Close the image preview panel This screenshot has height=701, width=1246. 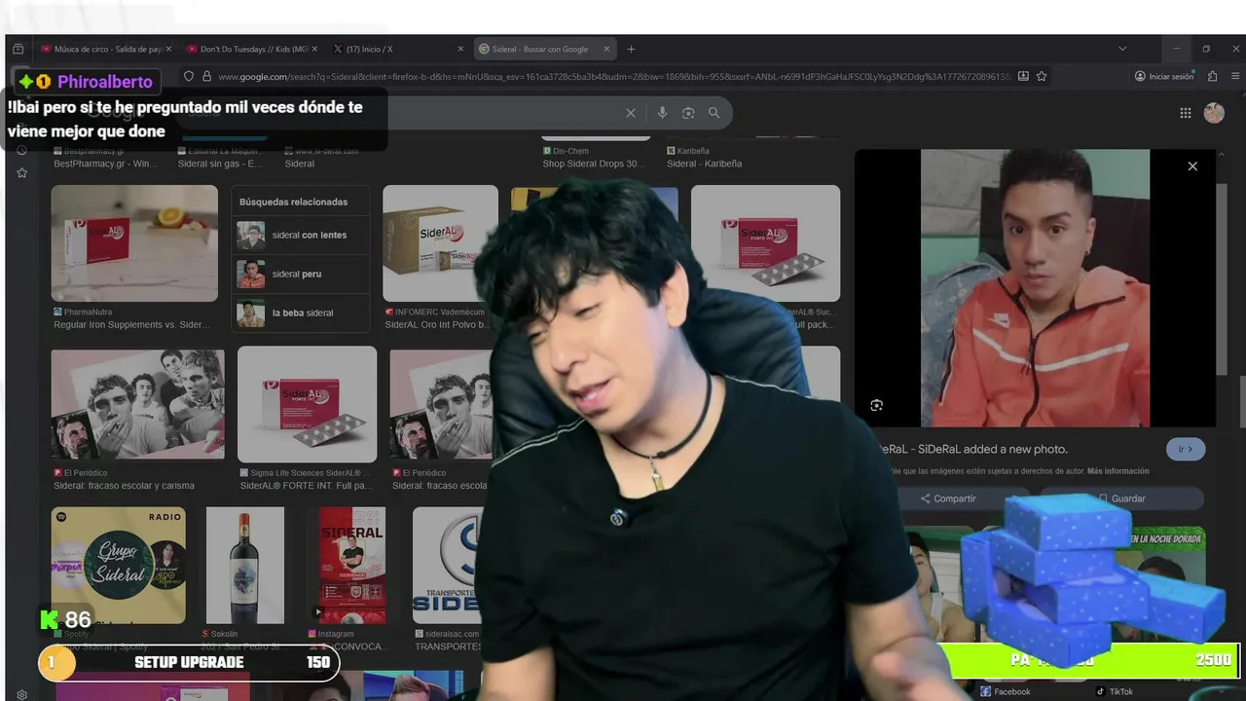(1192, 166)
